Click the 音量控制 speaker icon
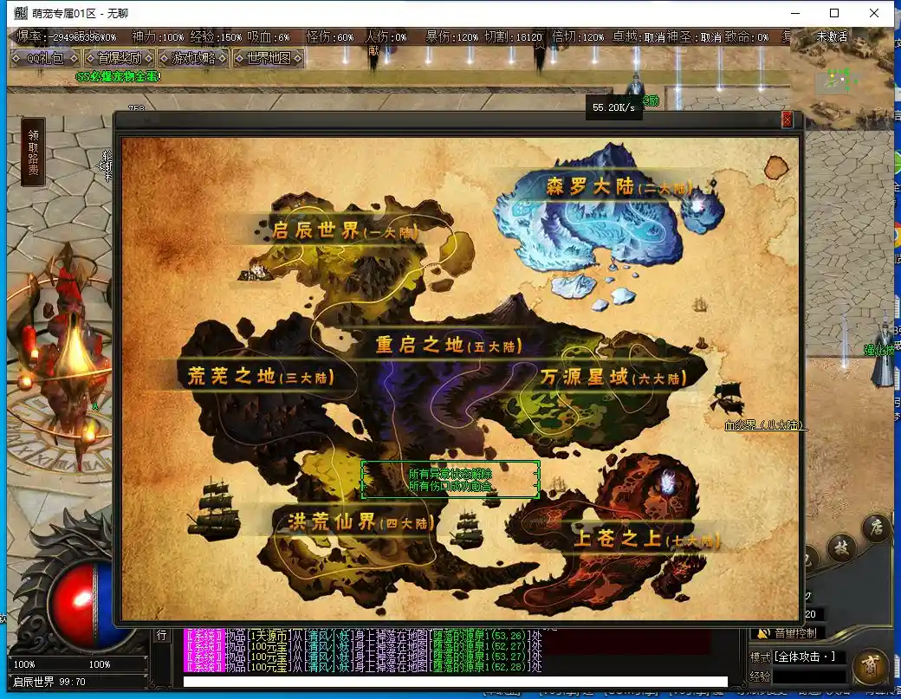901x699 pixels. click(x=763, y=633)
